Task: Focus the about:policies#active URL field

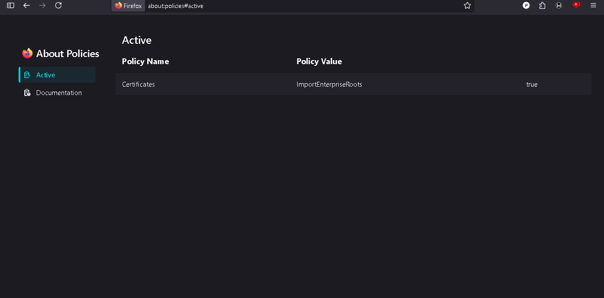Action: click(265, 6)
